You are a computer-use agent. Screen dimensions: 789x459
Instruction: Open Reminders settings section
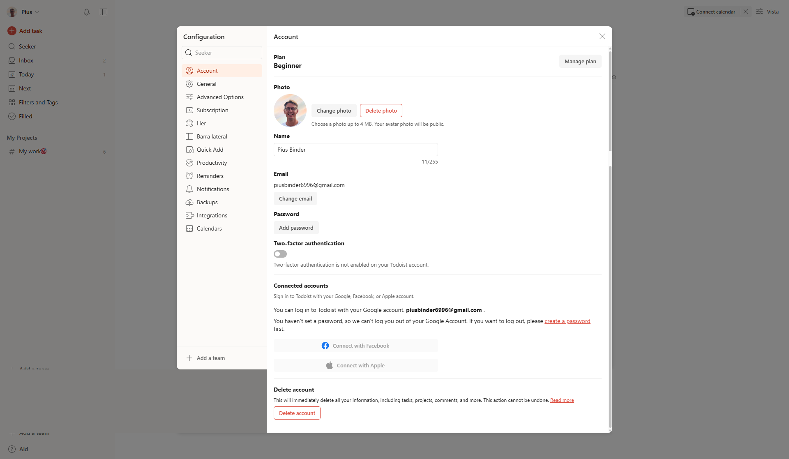click(210, 176)
